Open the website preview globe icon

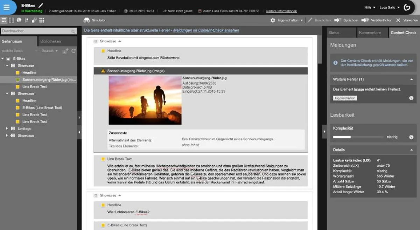point(19,20)
